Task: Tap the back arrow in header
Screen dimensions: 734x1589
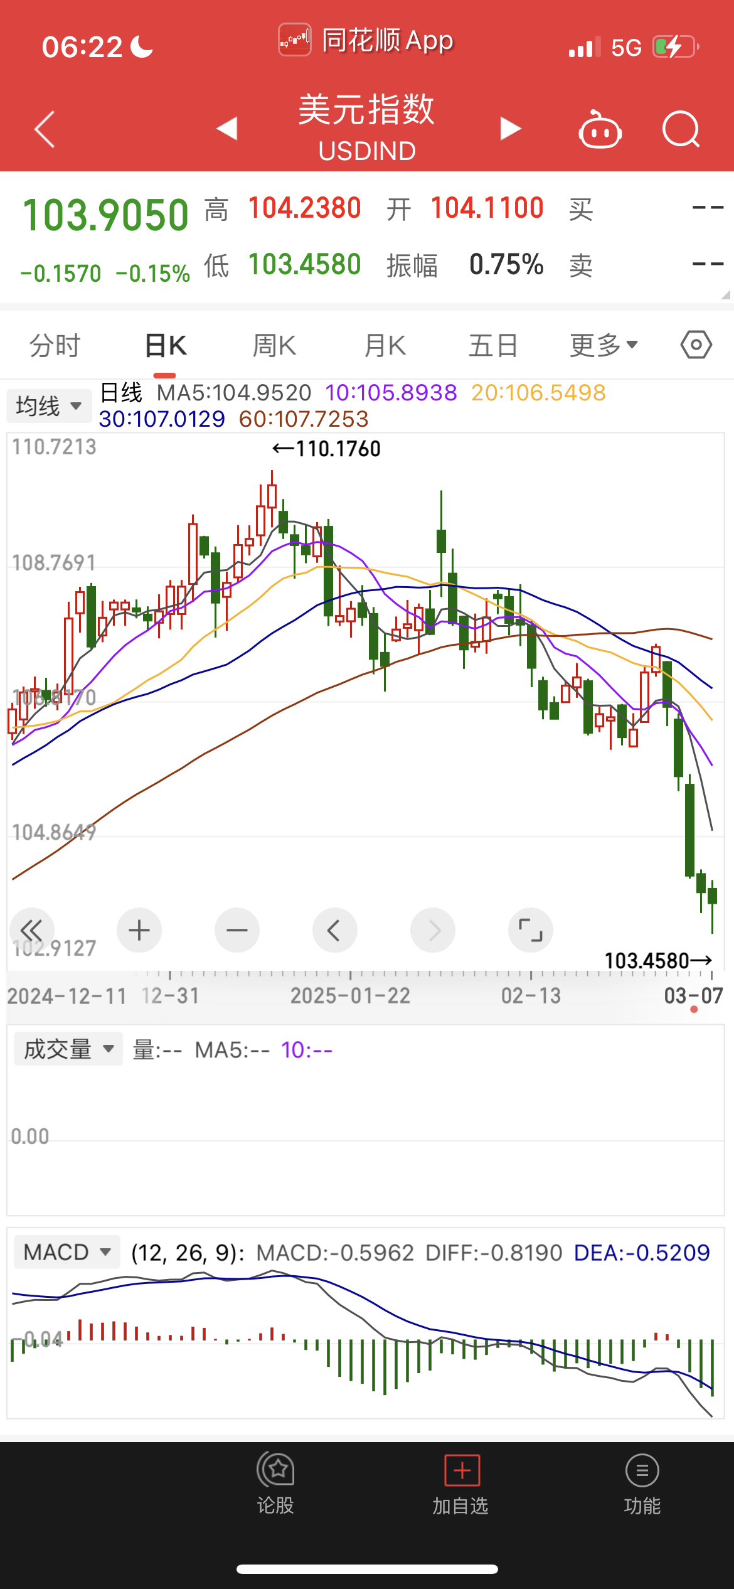Action: tap(45, 129)
